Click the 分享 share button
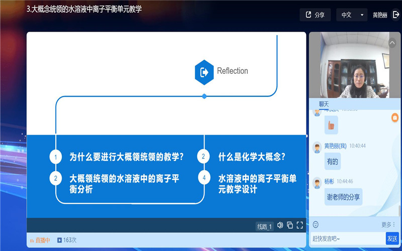Screen dimensions: 402x251 pyautogui.click(x=315, y=15)
